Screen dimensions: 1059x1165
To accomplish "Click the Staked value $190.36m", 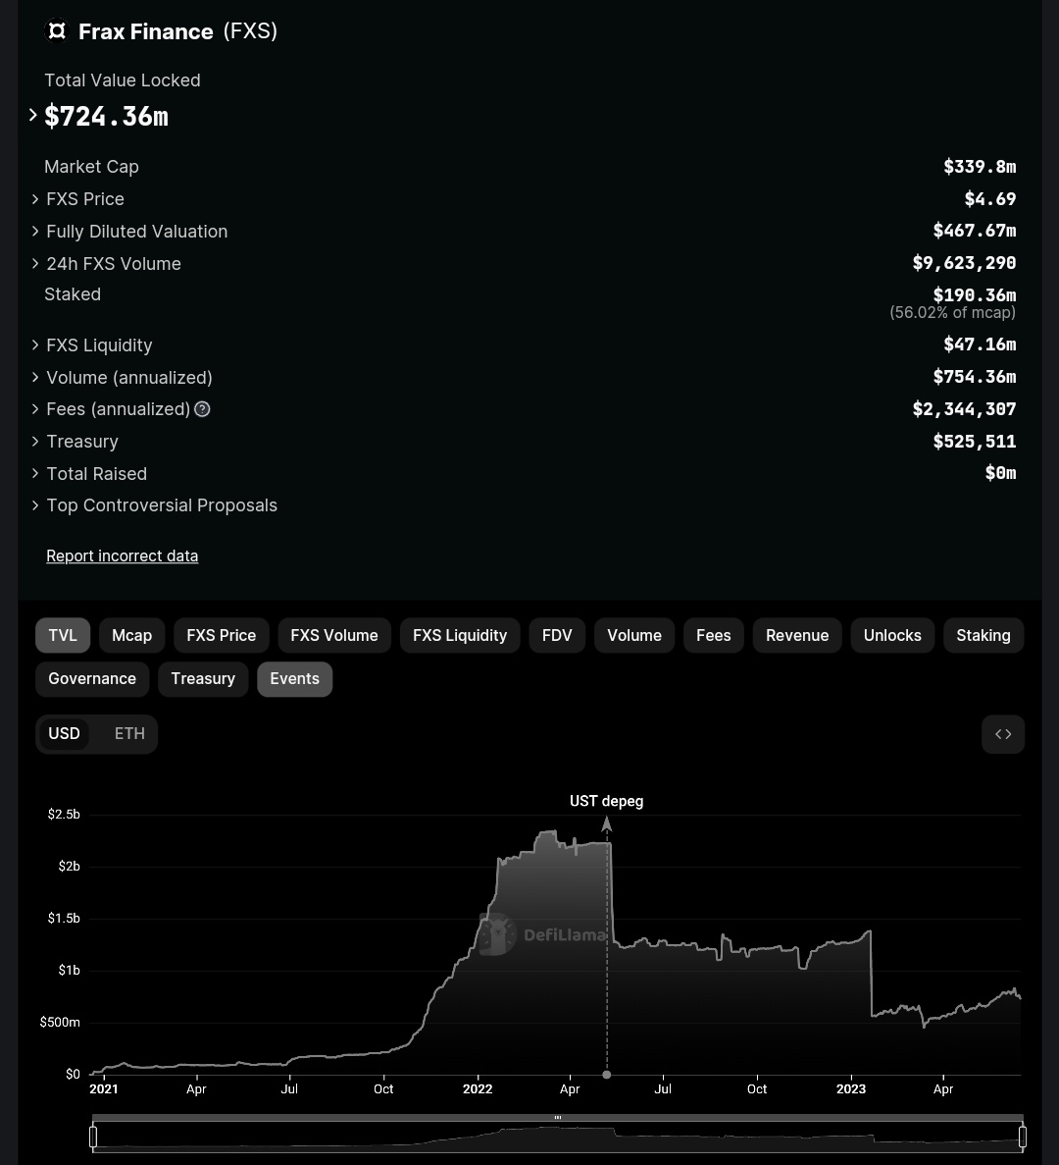I will pyautogui.click(x=975, y=295).
